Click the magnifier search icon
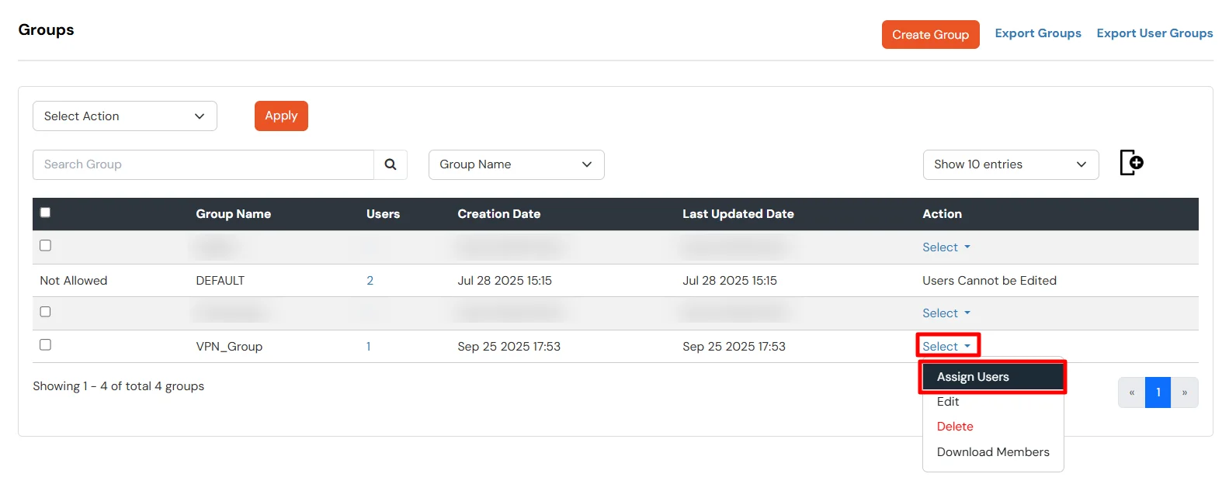This screenshot has height=484, width=1229. (x=391, y=164)
